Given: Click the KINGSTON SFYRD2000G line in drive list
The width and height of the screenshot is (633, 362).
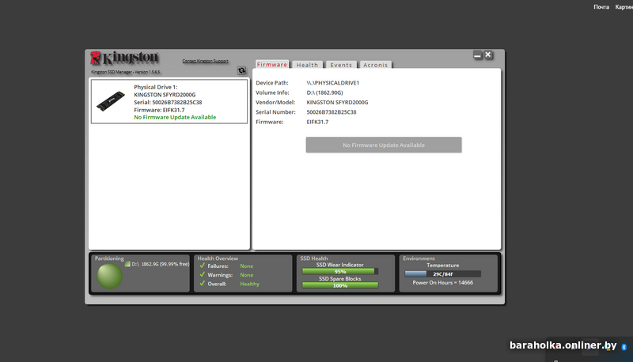Looking at the screenshot, I should tap(165, 95).
